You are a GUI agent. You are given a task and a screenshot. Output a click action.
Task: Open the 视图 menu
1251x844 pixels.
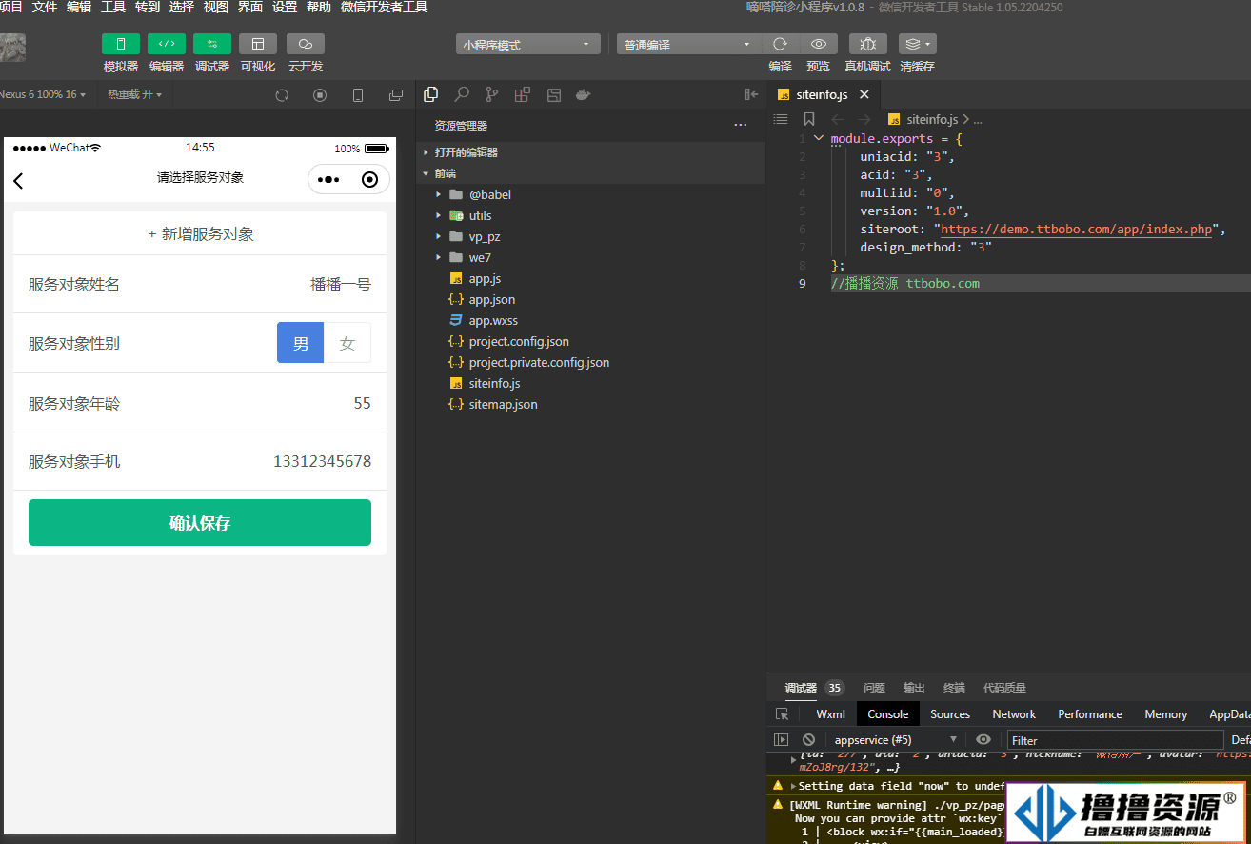click(216, 7)
